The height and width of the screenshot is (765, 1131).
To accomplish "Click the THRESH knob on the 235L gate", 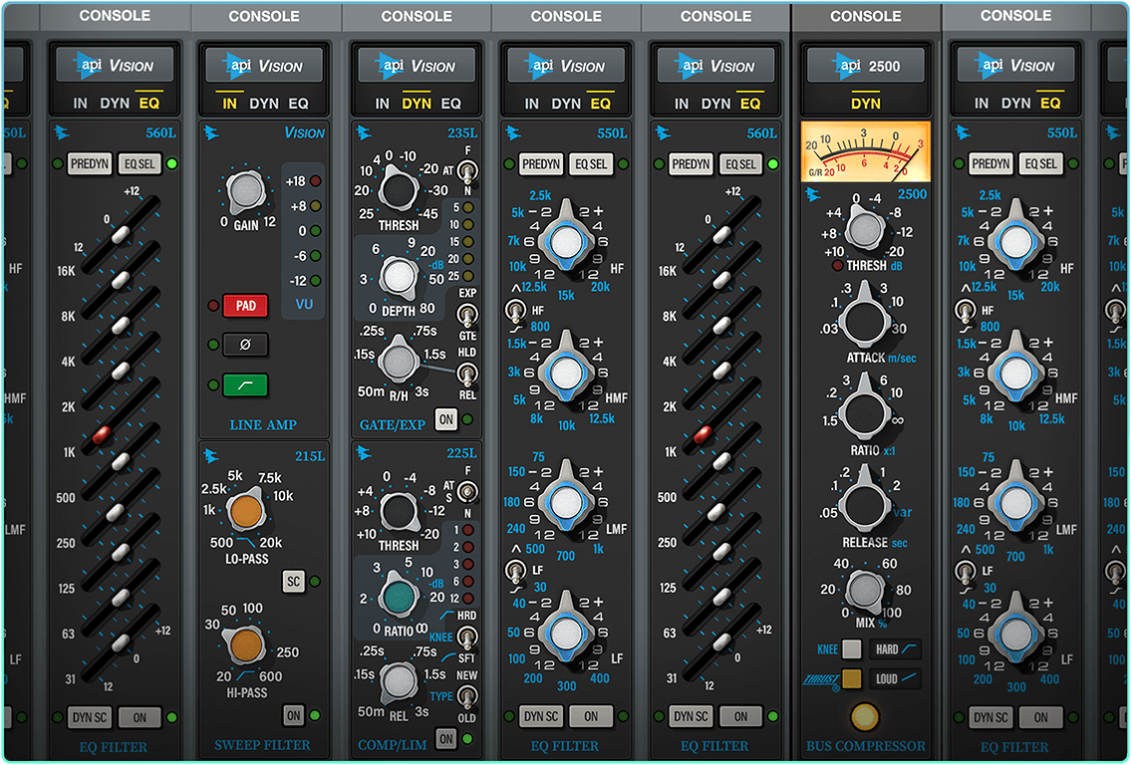I will 398,189.
